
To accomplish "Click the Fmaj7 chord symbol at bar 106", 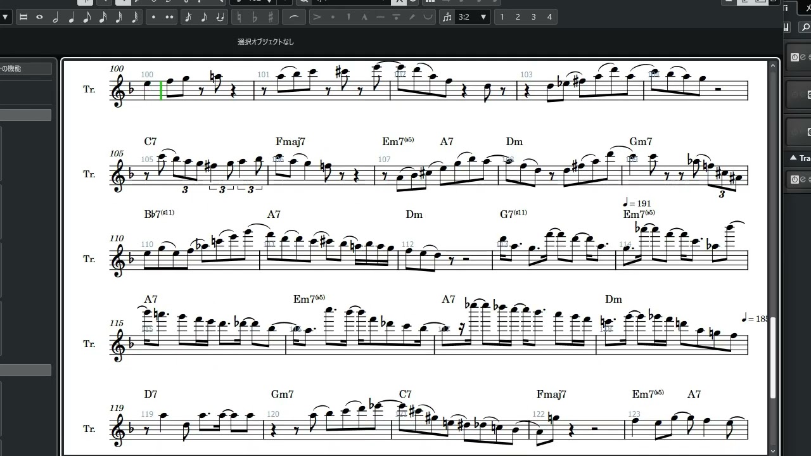I will click(290, 142).
